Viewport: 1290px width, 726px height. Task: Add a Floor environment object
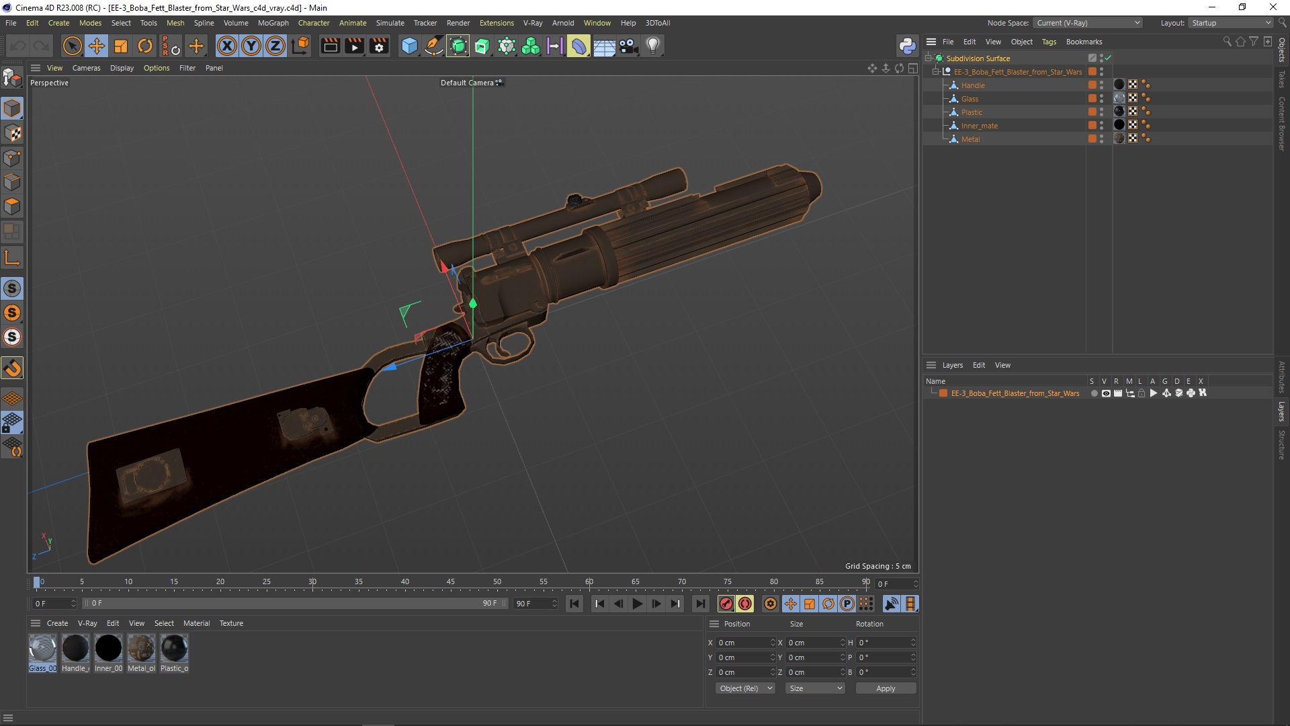point(604,46)
